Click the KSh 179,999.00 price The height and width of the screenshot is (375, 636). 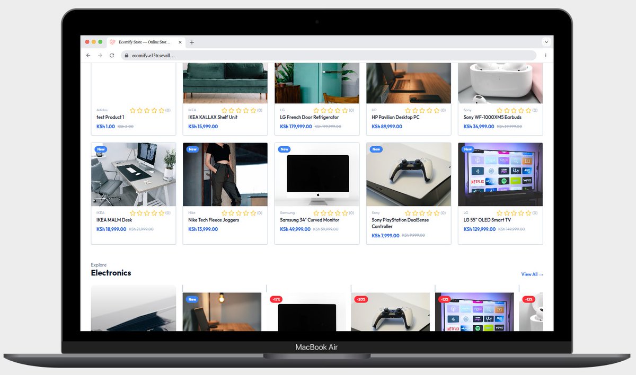[296, 127]
